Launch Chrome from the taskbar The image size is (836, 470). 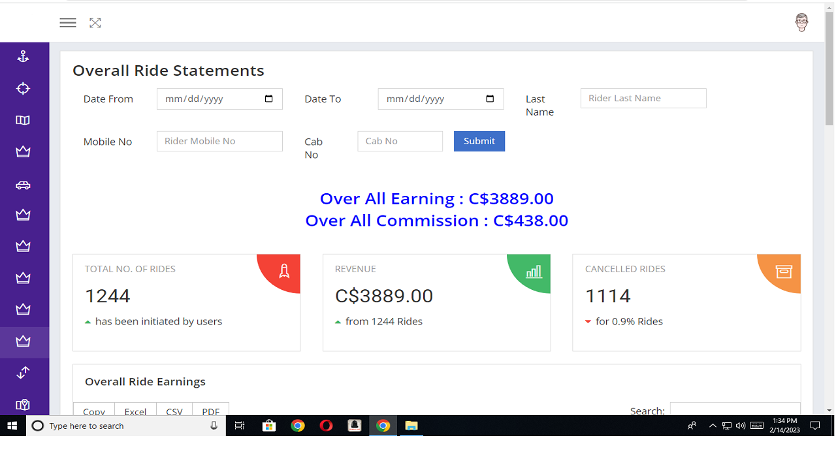(298, 426)
